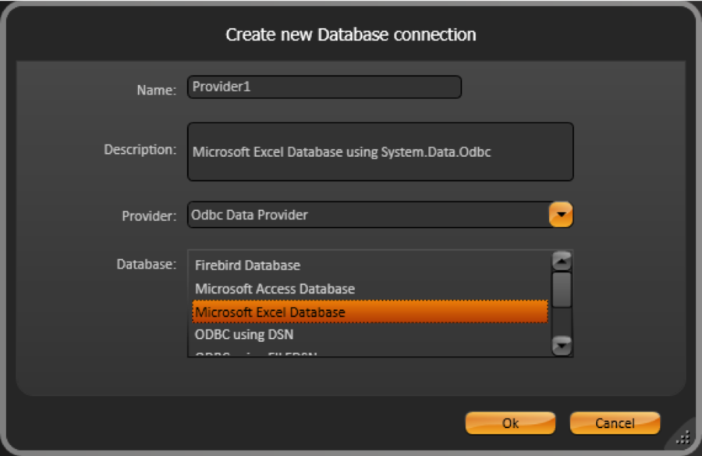Click the resize grip in the dialog corner
Image resolution: width=702 pixels, height=456 pixels.
tap(682, 437)
